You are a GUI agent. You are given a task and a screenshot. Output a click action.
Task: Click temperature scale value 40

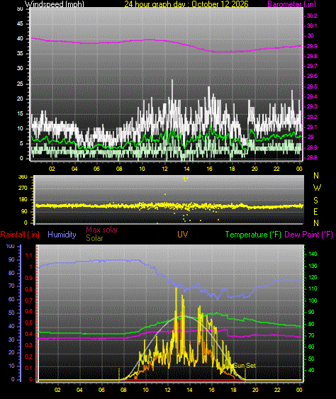pyautogui.click(x=311, y=370)
